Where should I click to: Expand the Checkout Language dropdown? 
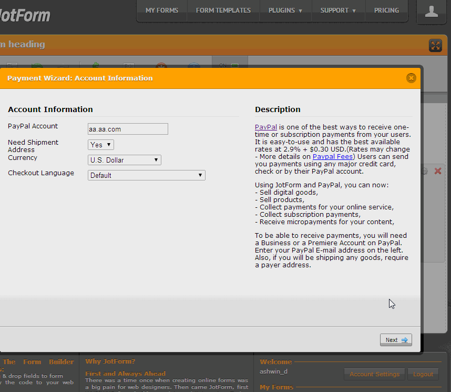[146, 175]
